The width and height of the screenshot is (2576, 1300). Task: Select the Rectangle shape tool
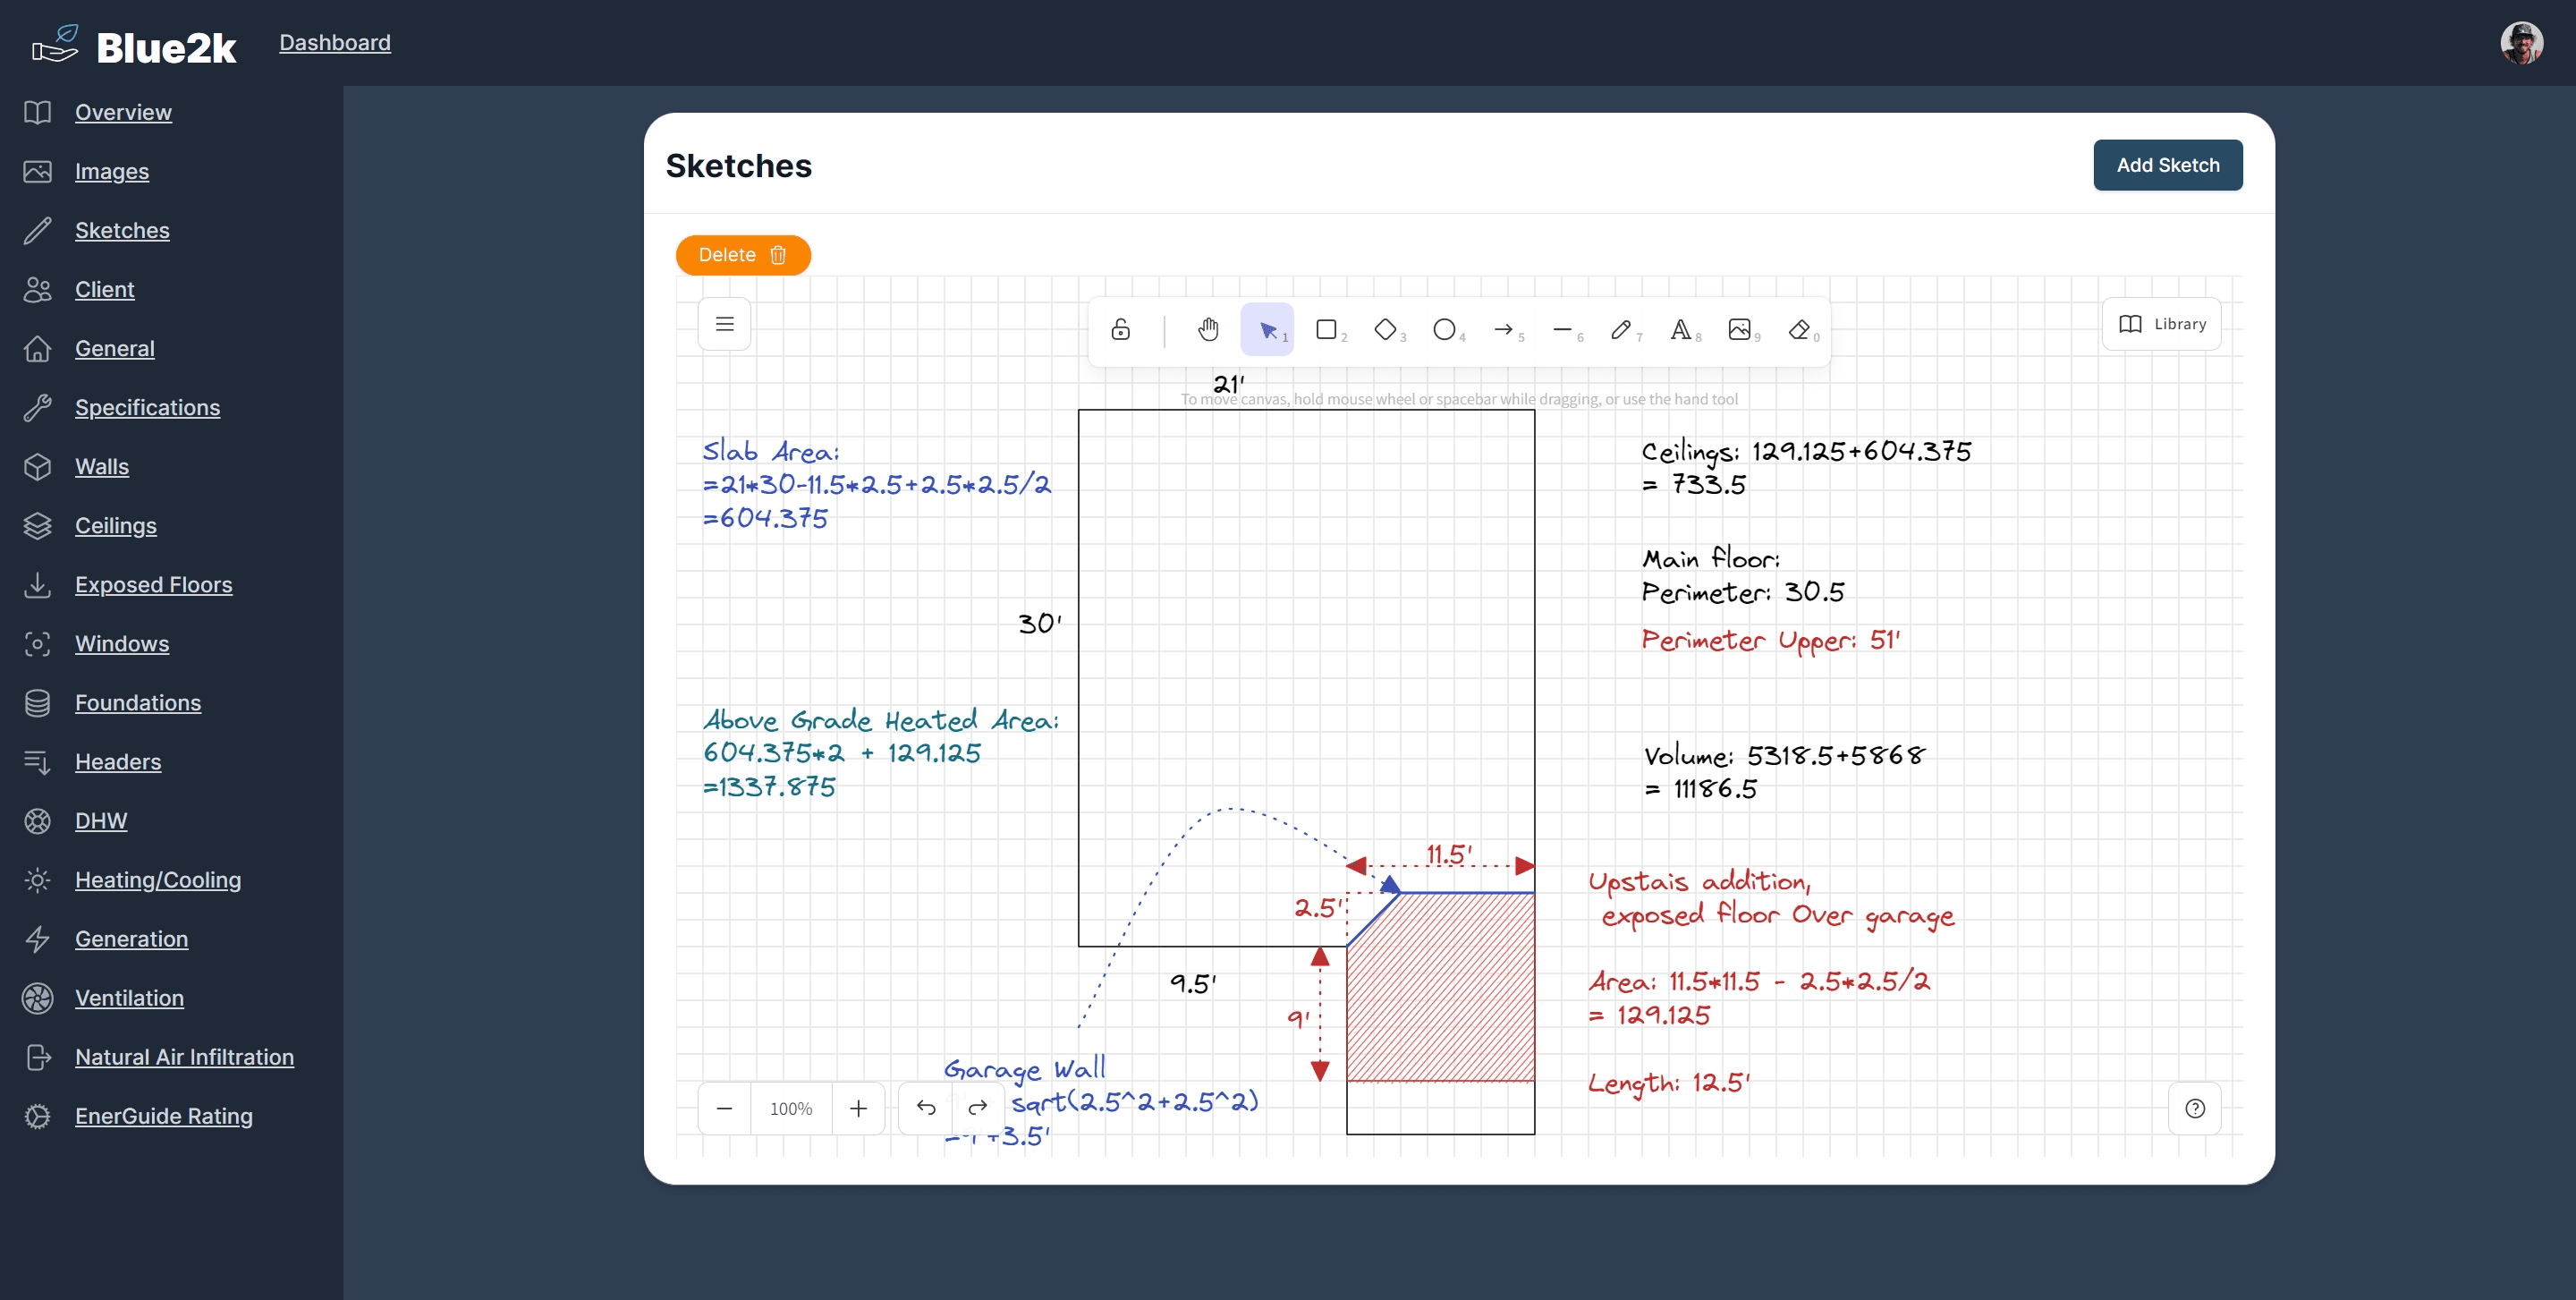(1326, 329)
